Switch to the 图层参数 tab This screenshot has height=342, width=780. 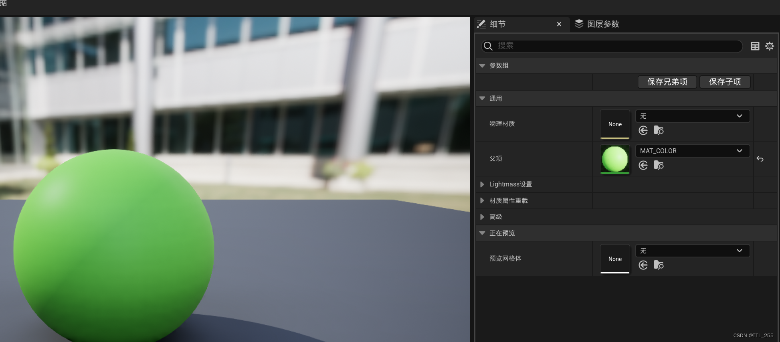(x=597, y=24)
